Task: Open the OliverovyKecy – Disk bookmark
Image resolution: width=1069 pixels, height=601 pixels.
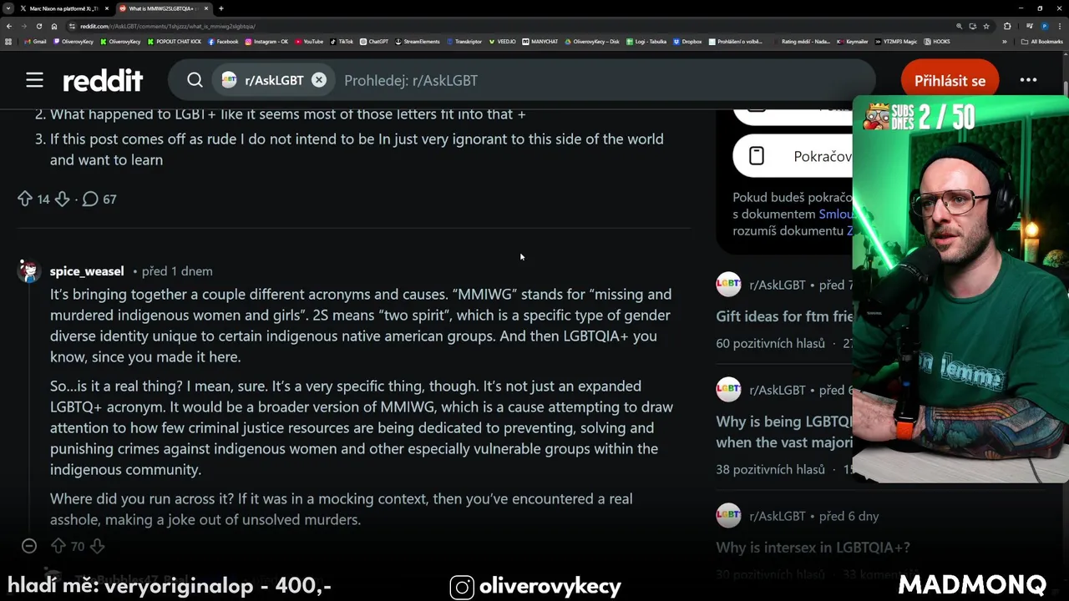Action: pos(592,41)
